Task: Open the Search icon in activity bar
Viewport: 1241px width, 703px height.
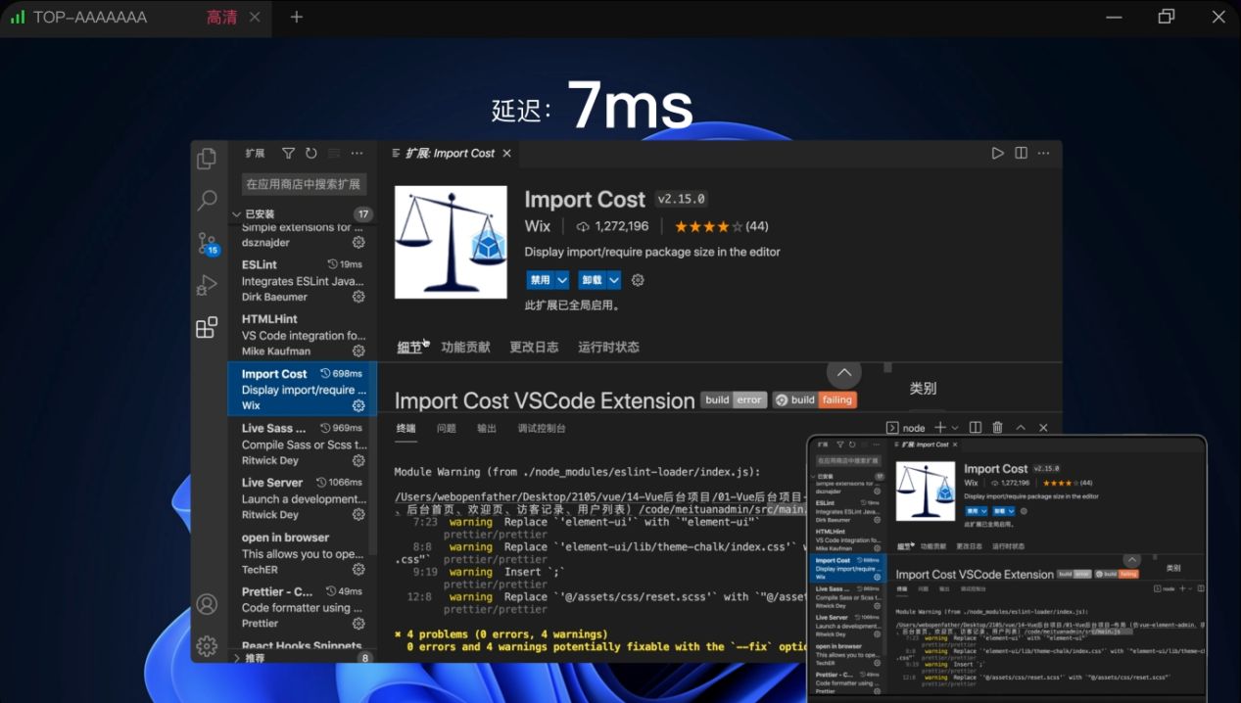Action: click(x=207, y=201)
